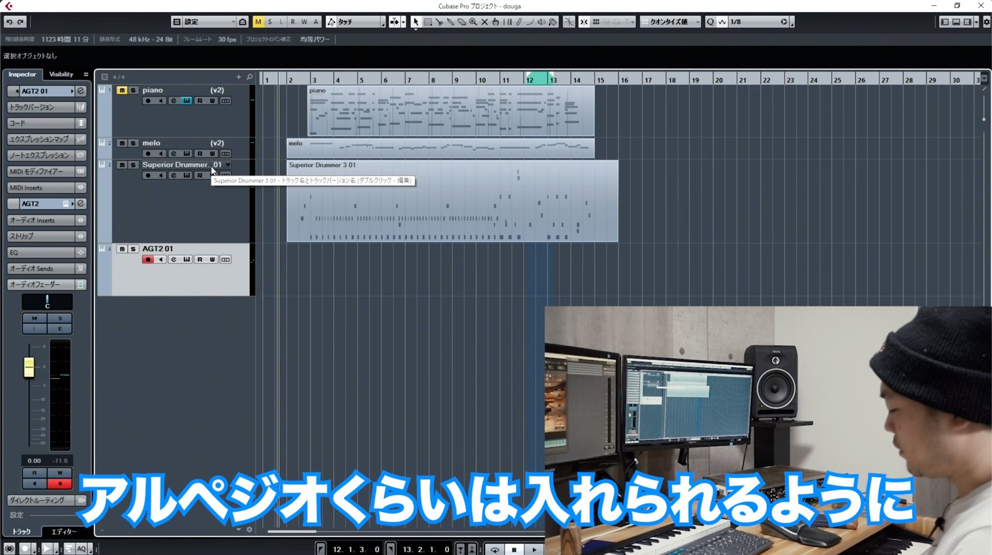The height and width of the screenshot is (555, 992).
Task: Toggle Auto-Scroll button in toolbar
Action: (x=394, y=22)
